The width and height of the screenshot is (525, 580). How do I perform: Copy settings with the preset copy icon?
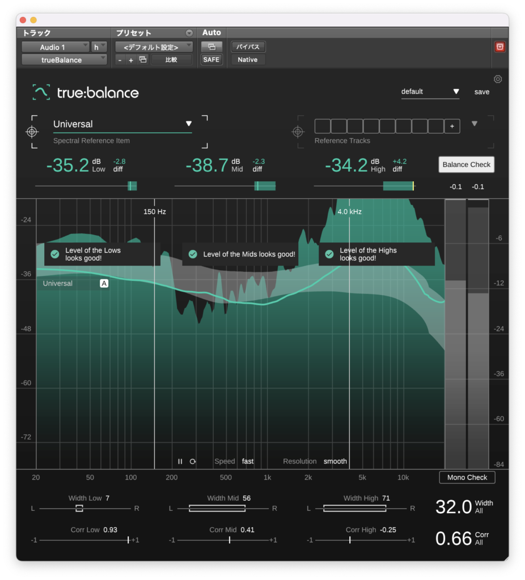coord(143,59)
